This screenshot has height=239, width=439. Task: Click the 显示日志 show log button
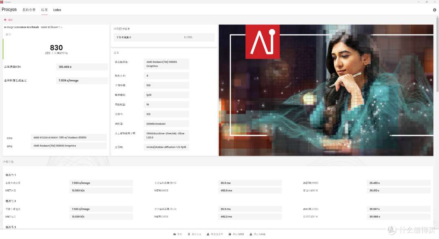pyautogui.click(x=194, y=234)
